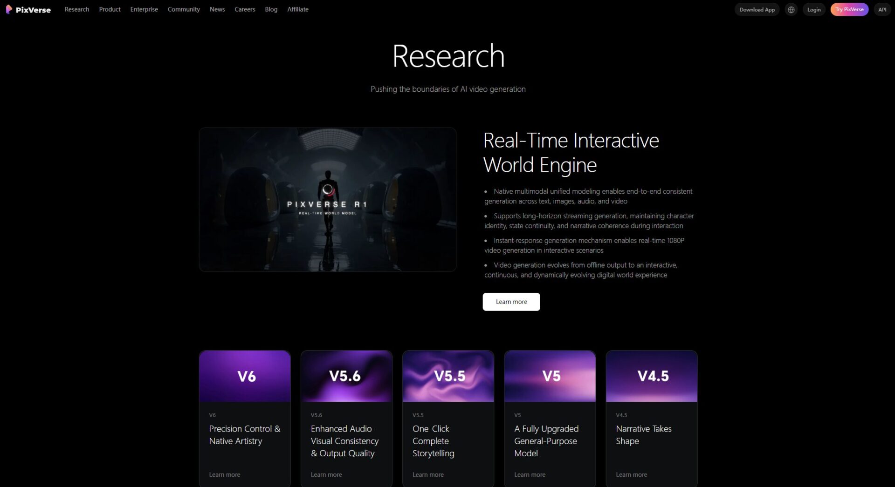
Task: Open the V6 card banner image
Action: point(245,376)
